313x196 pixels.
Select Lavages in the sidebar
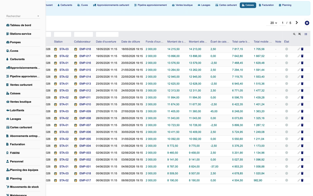(x=14, y=119)
